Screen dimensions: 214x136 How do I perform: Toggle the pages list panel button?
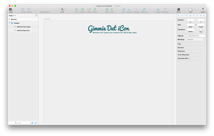(x=36, y=16)
